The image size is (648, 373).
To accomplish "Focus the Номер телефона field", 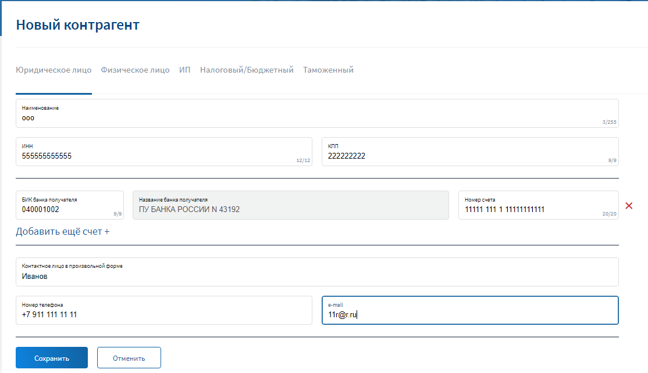I will [163, 310].
